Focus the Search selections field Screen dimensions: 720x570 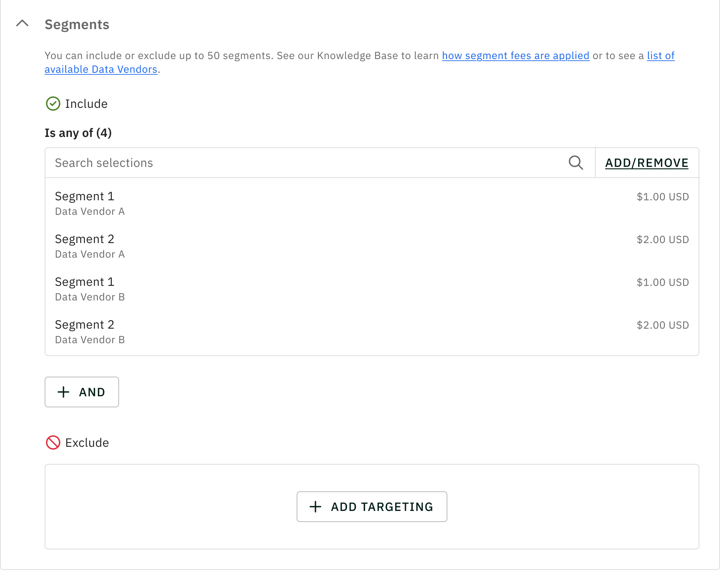(300, 163)
